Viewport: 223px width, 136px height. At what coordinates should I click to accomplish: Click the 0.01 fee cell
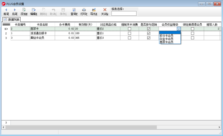click(65, 33)
